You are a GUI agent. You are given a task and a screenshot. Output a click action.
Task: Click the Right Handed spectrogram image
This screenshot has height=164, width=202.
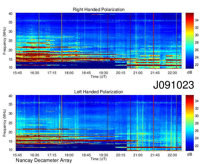99,41
